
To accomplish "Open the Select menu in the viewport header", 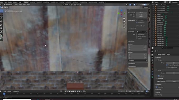I will pos(20,5).
